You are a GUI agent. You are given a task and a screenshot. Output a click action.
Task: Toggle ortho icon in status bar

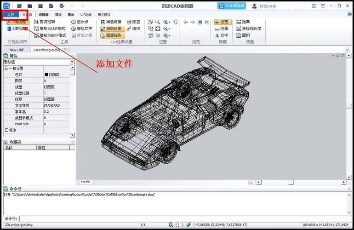pyautogui.click(x=183, y=224)
